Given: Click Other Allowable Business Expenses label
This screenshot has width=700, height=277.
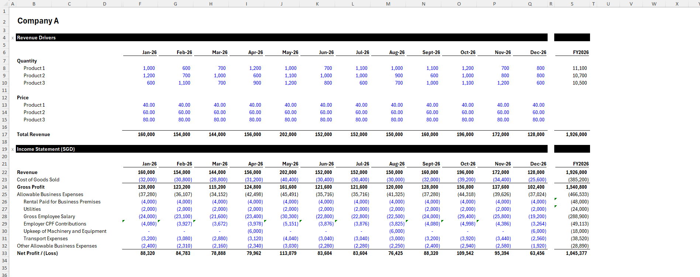Looking at the screenshot, I should [x=57, y=246].
